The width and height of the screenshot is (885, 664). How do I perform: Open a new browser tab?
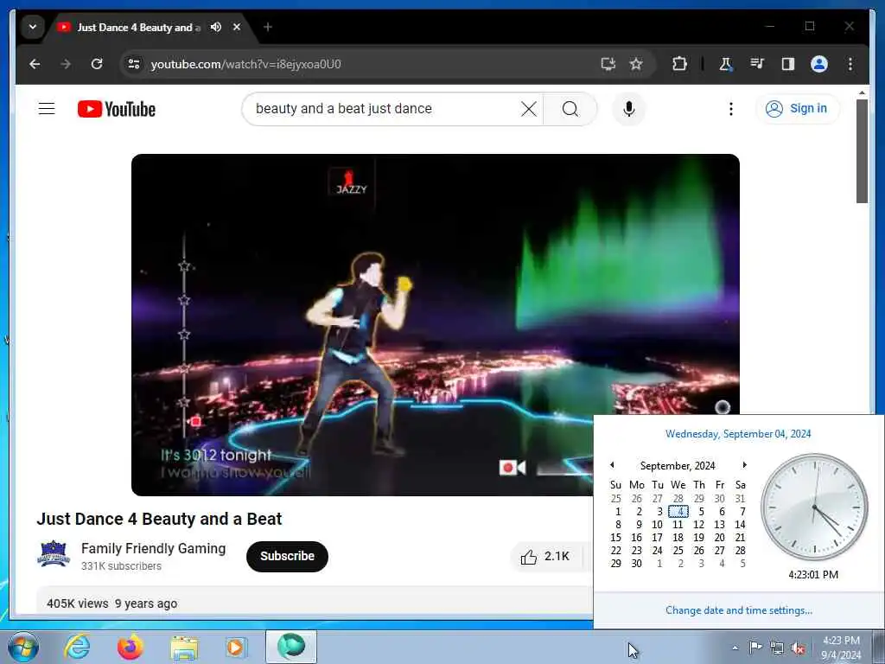pyautogui.click(x=268, y=27)
